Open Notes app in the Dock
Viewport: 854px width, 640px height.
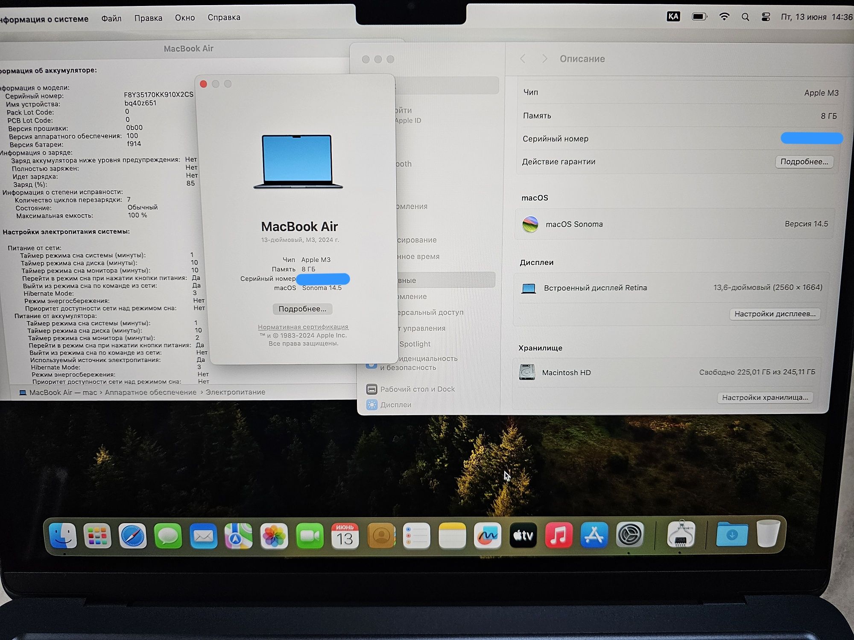pos(452,535)
